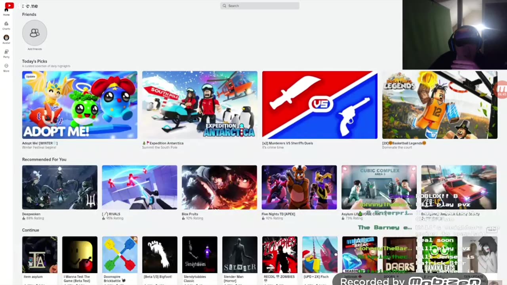Open Adopt Me! featured thumbnail
This screenshot has width=507, height=285.
(80, 105)
